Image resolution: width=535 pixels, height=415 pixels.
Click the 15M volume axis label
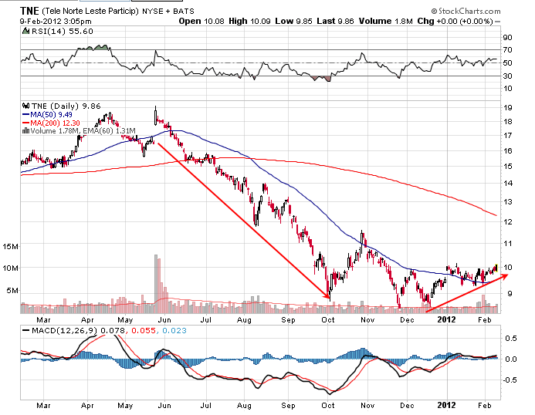(x=11, y=247)
